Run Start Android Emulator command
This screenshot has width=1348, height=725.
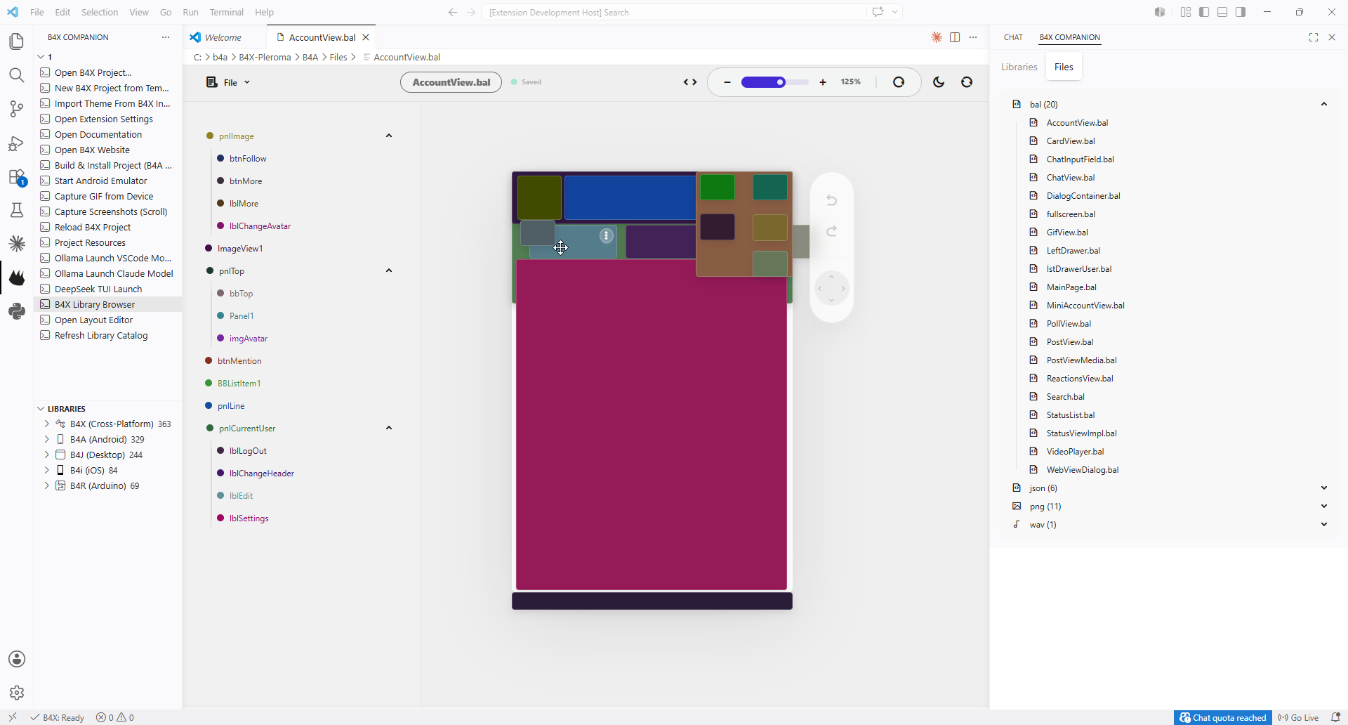point(107,181)
